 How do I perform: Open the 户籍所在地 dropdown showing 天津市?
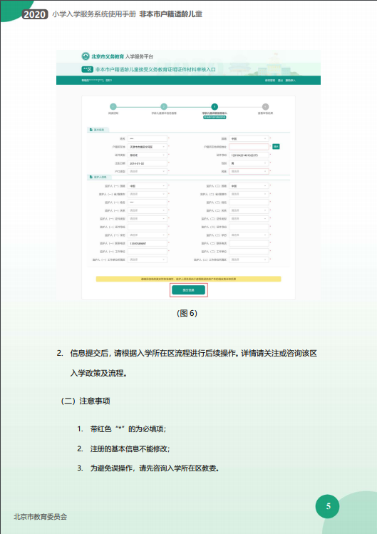[x=148, y=147]
